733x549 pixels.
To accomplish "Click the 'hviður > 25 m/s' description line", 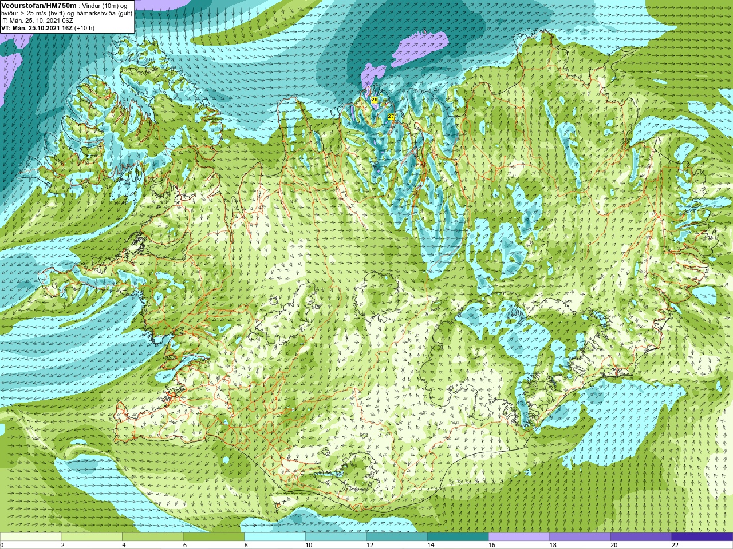I will click(x=66, y=13).
